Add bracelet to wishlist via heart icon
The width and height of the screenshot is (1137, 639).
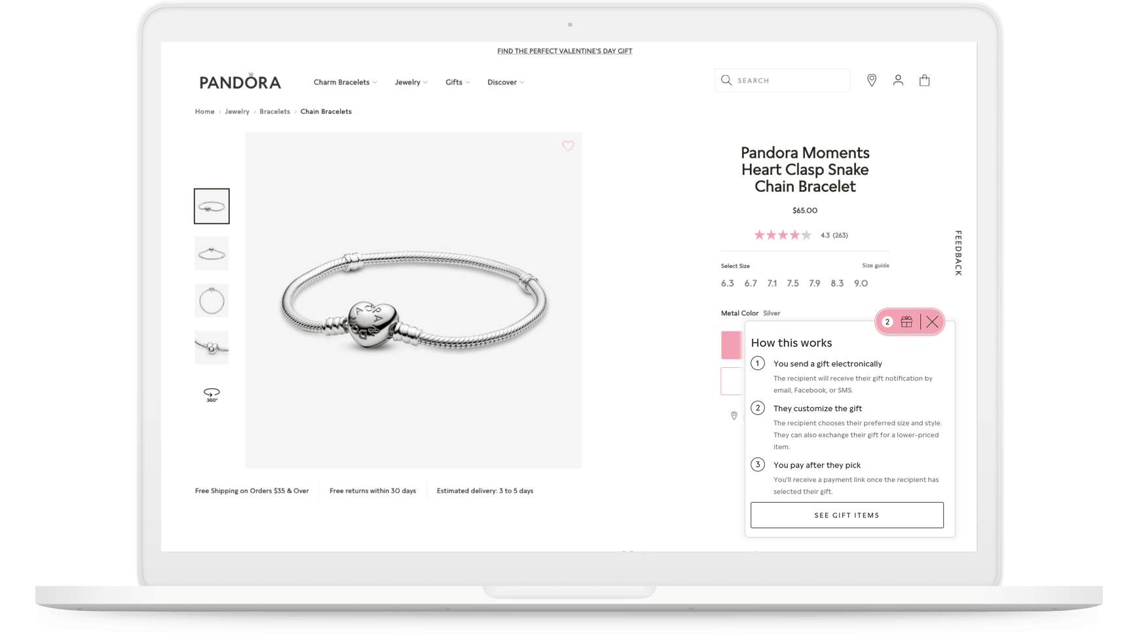point(568,146)
